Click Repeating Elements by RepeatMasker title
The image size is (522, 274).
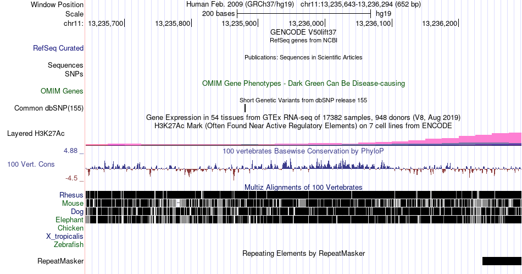point(304,253)
